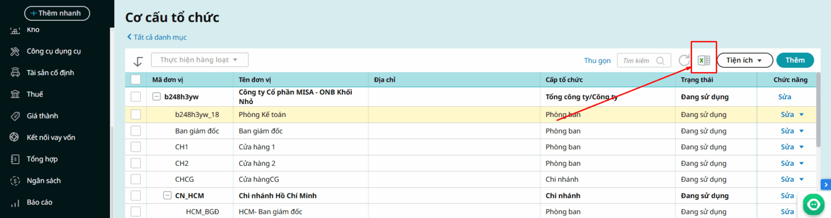Expand the Tiện ích dropdown
Screen dimensions: 831x218
[744, 61]
